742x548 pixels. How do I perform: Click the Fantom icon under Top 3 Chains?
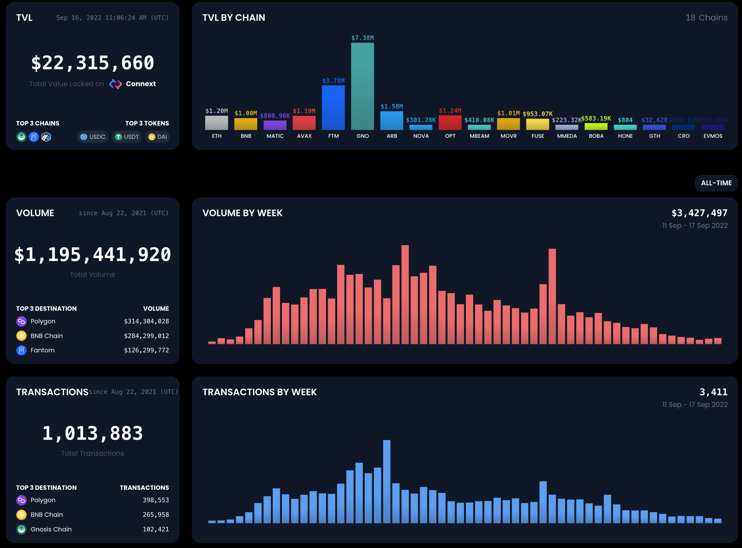34,137
